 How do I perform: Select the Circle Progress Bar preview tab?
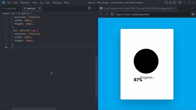coord(138,8)
